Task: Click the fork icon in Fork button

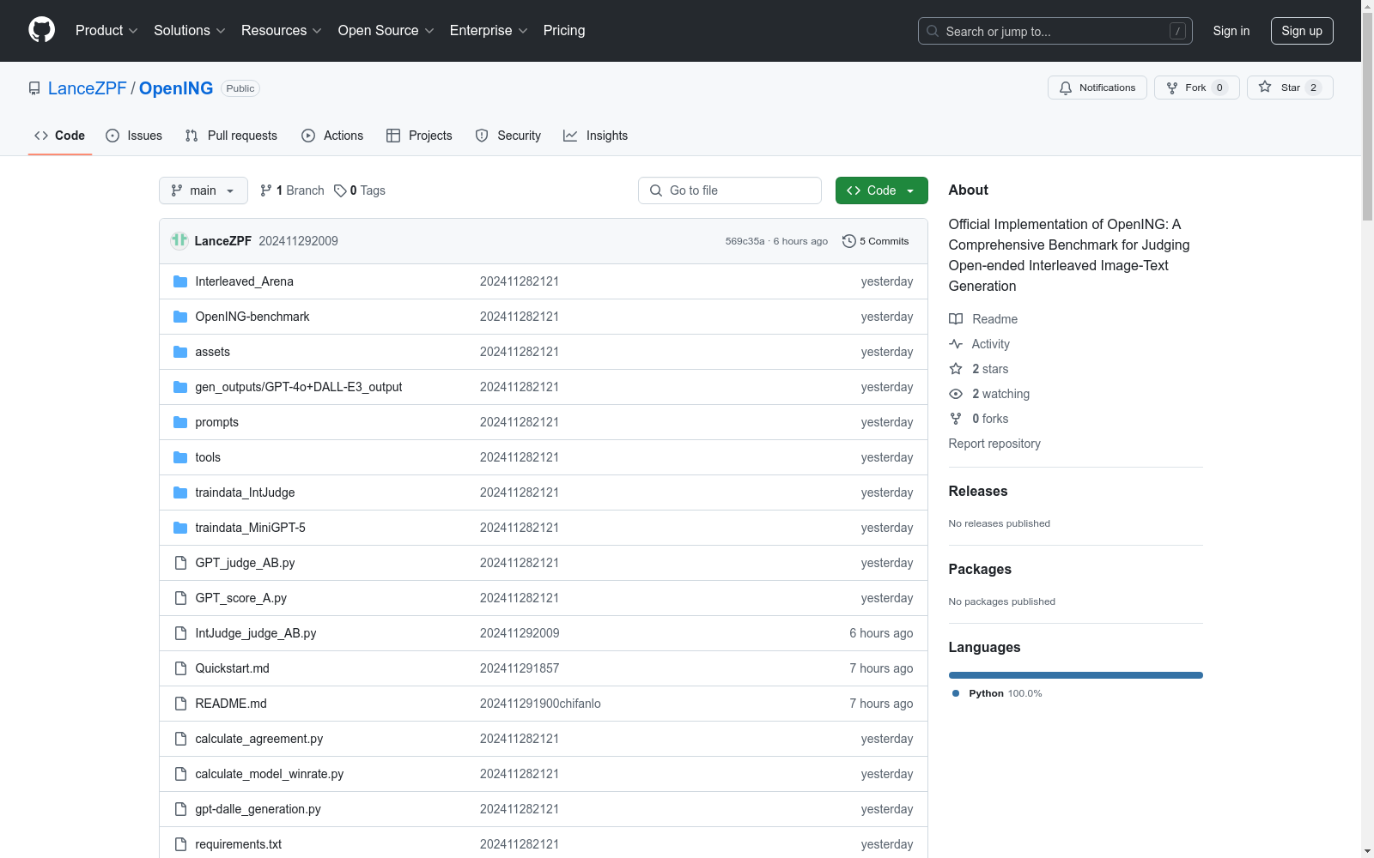Action: pos(1172,88)
